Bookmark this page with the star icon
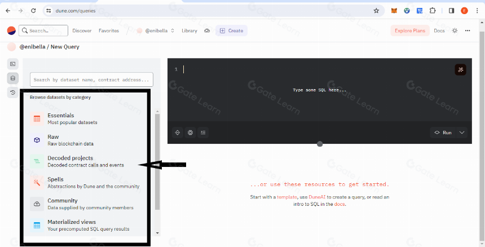The height and width of the screenshot is (247, 485). coord(376,11)
